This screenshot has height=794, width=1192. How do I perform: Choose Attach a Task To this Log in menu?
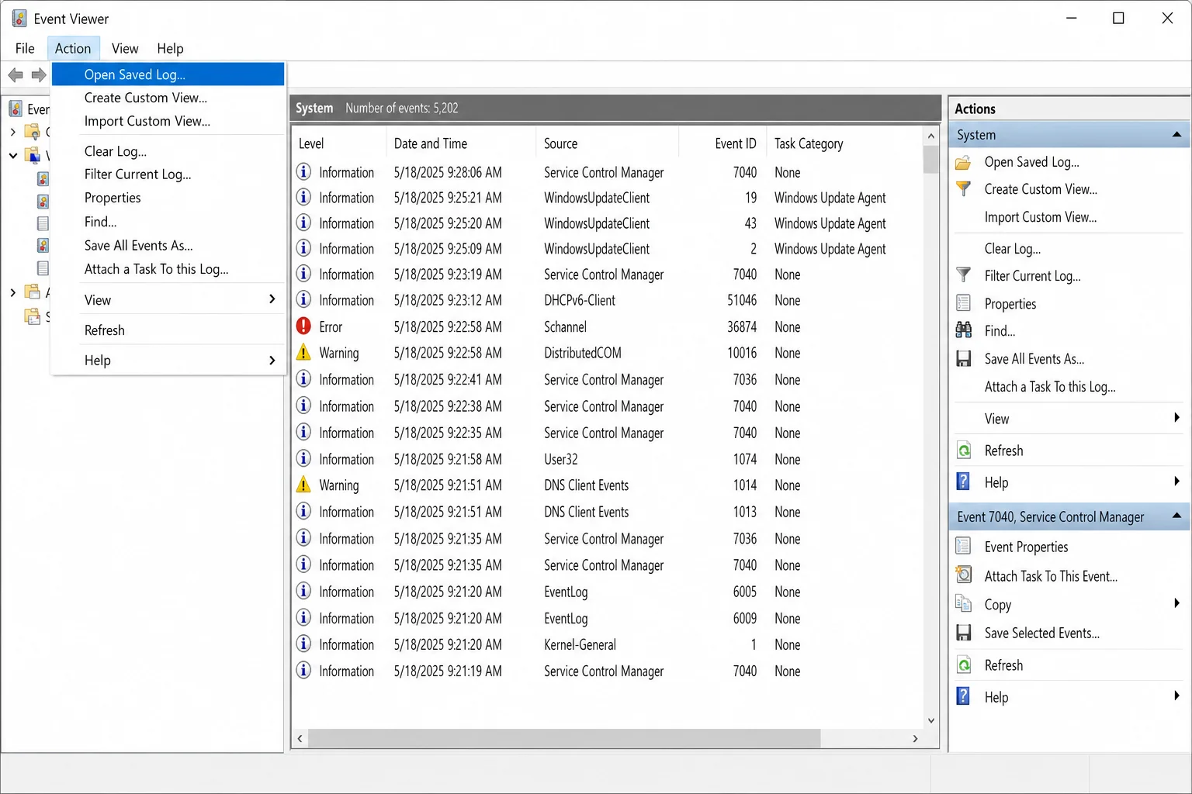pyautogui.click(x=168, y=269)
